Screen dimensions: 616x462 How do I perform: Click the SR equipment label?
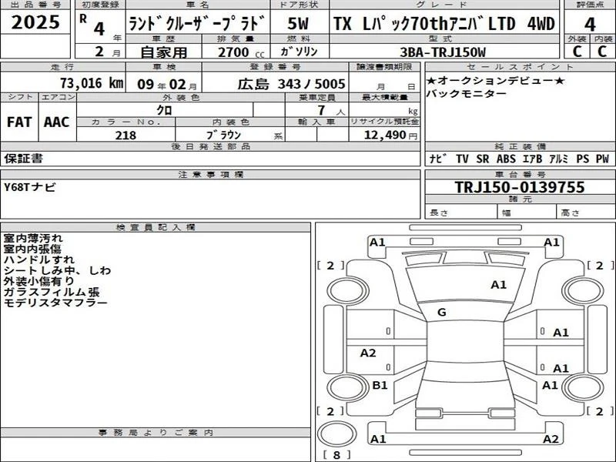pyautogui.click(x=483, y=159)
